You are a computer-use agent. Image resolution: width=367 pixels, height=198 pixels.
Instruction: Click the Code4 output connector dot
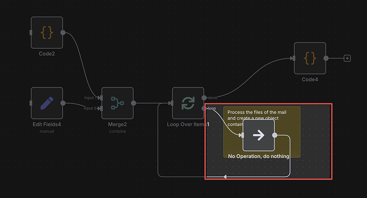coord(326,58)
